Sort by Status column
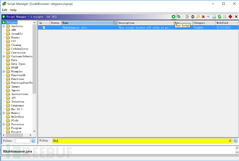 click(56, 23)
